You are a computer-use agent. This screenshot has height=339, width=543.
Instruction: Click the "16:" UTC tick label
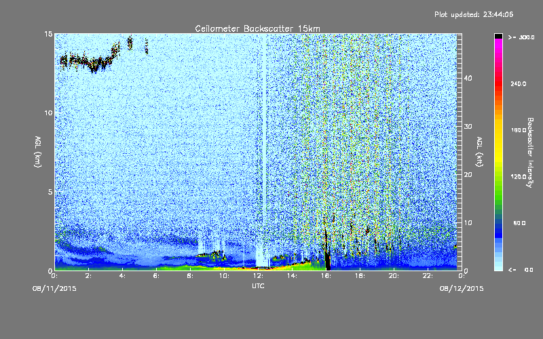point(326,276)
